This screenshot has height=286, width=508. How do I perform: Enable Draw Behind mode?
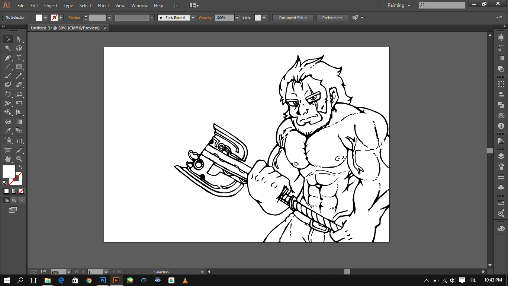[14, 200]
